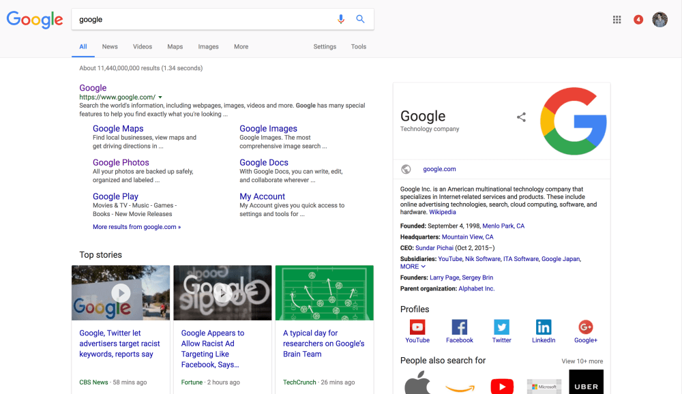This screenshot has width=682, height=394.
Task: Click the blue magnifying glass search icon
Action: (x=360, y=19)
